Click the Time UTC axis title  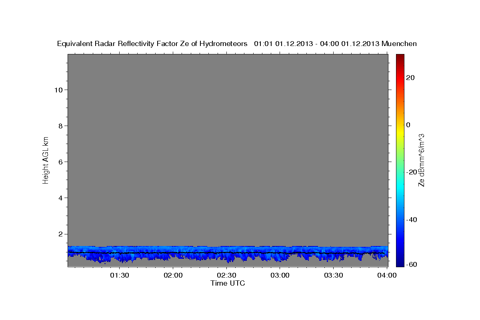point(228,283)
